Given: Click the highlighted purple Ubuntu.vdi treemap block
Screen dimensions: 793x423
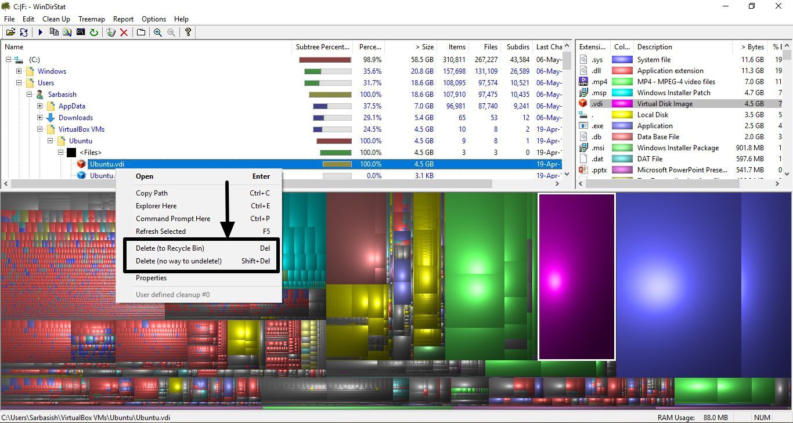Looking at the screenshot, I should 577,277.
